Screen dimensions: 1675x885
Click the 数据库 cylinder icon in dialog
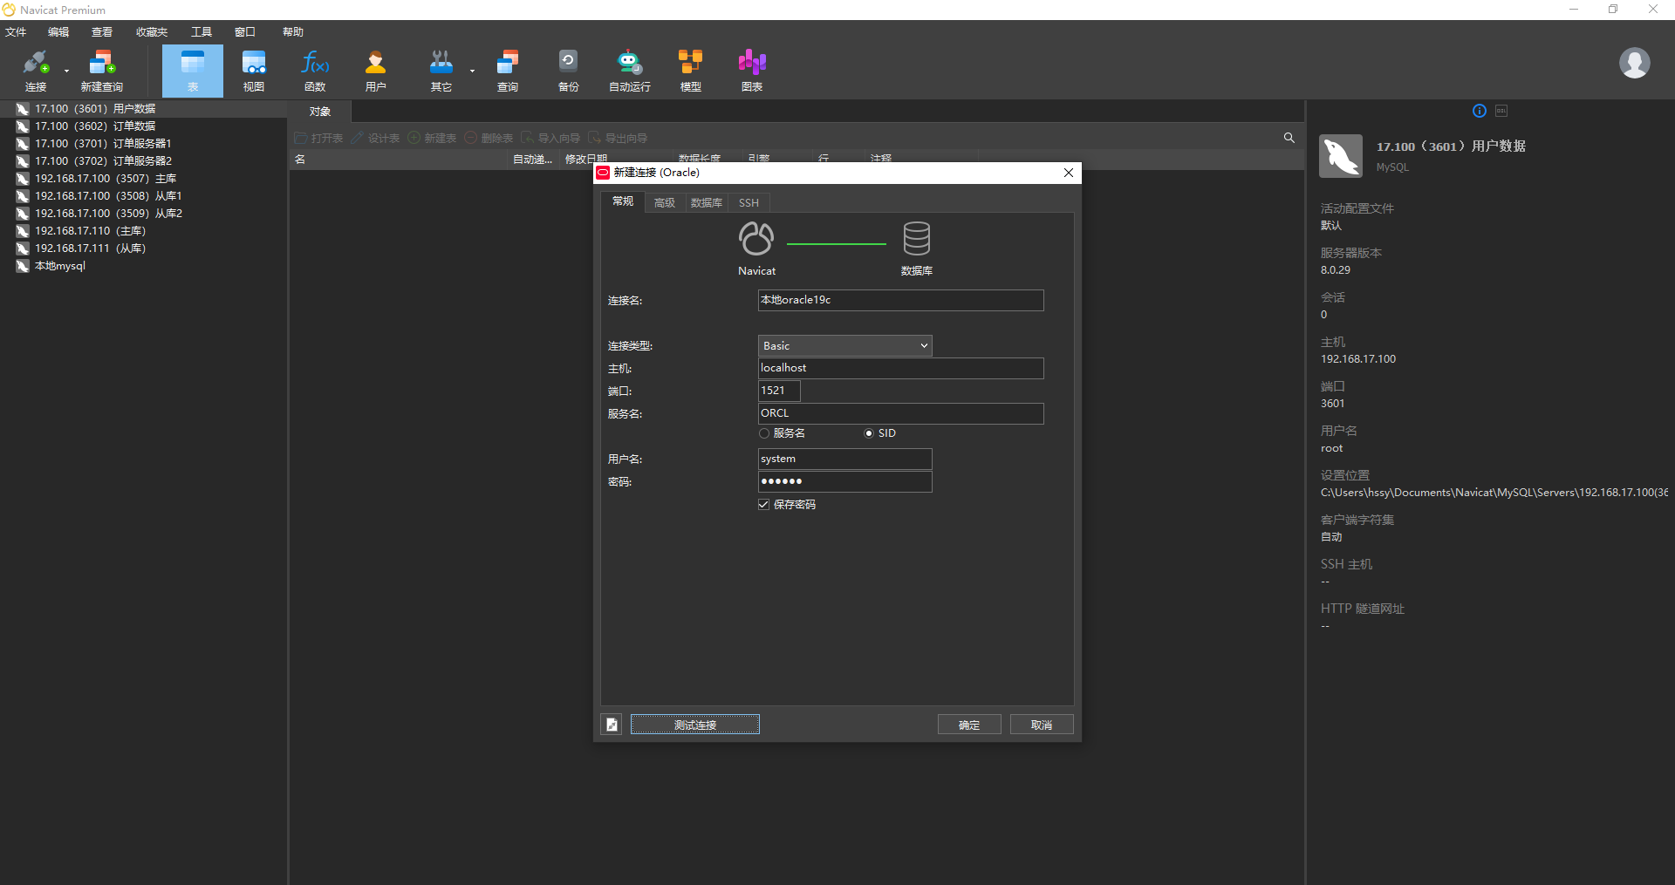click(x=917, y=239)
